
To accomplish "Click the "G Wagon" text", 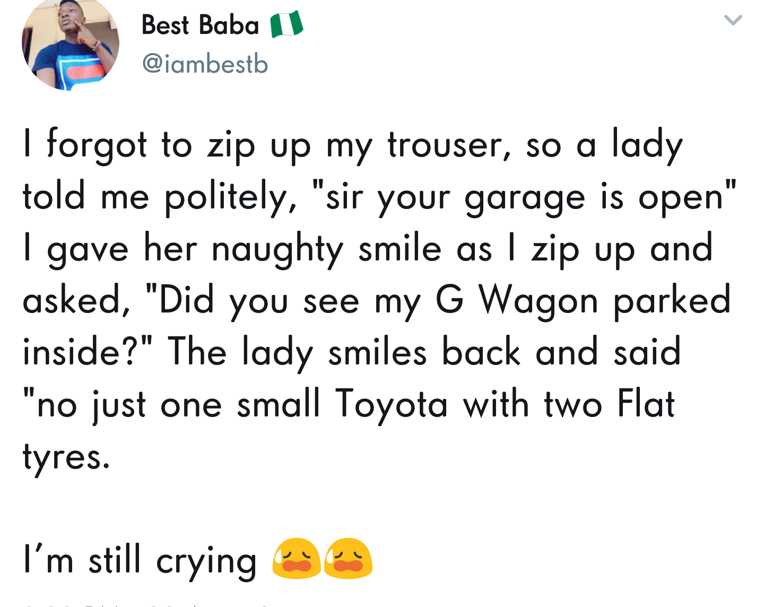I will click(517, 301).
